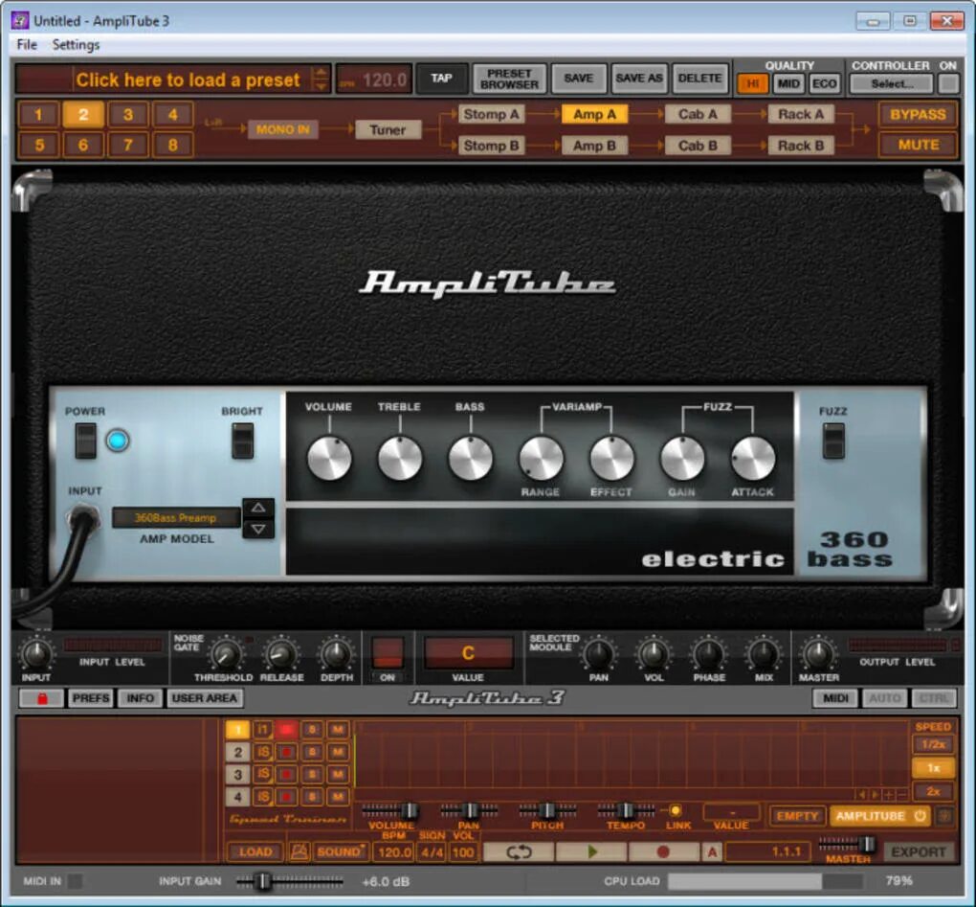
Task: Click the Variamp RANGE knob
Action: [x=541, y=458]
